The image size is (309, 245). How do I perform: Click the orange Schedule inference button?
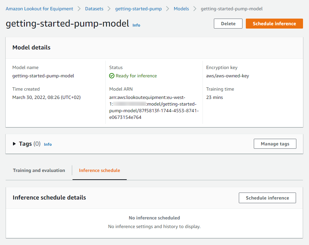(274, 24)
